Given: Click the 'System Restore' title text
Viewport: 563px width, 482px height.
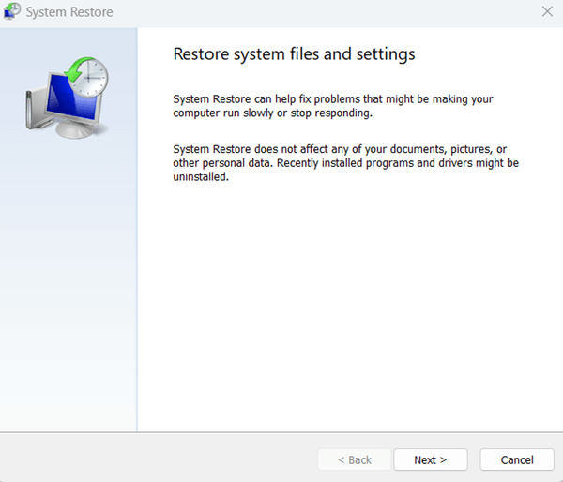Looking at the screenshot, I should 69,13.
